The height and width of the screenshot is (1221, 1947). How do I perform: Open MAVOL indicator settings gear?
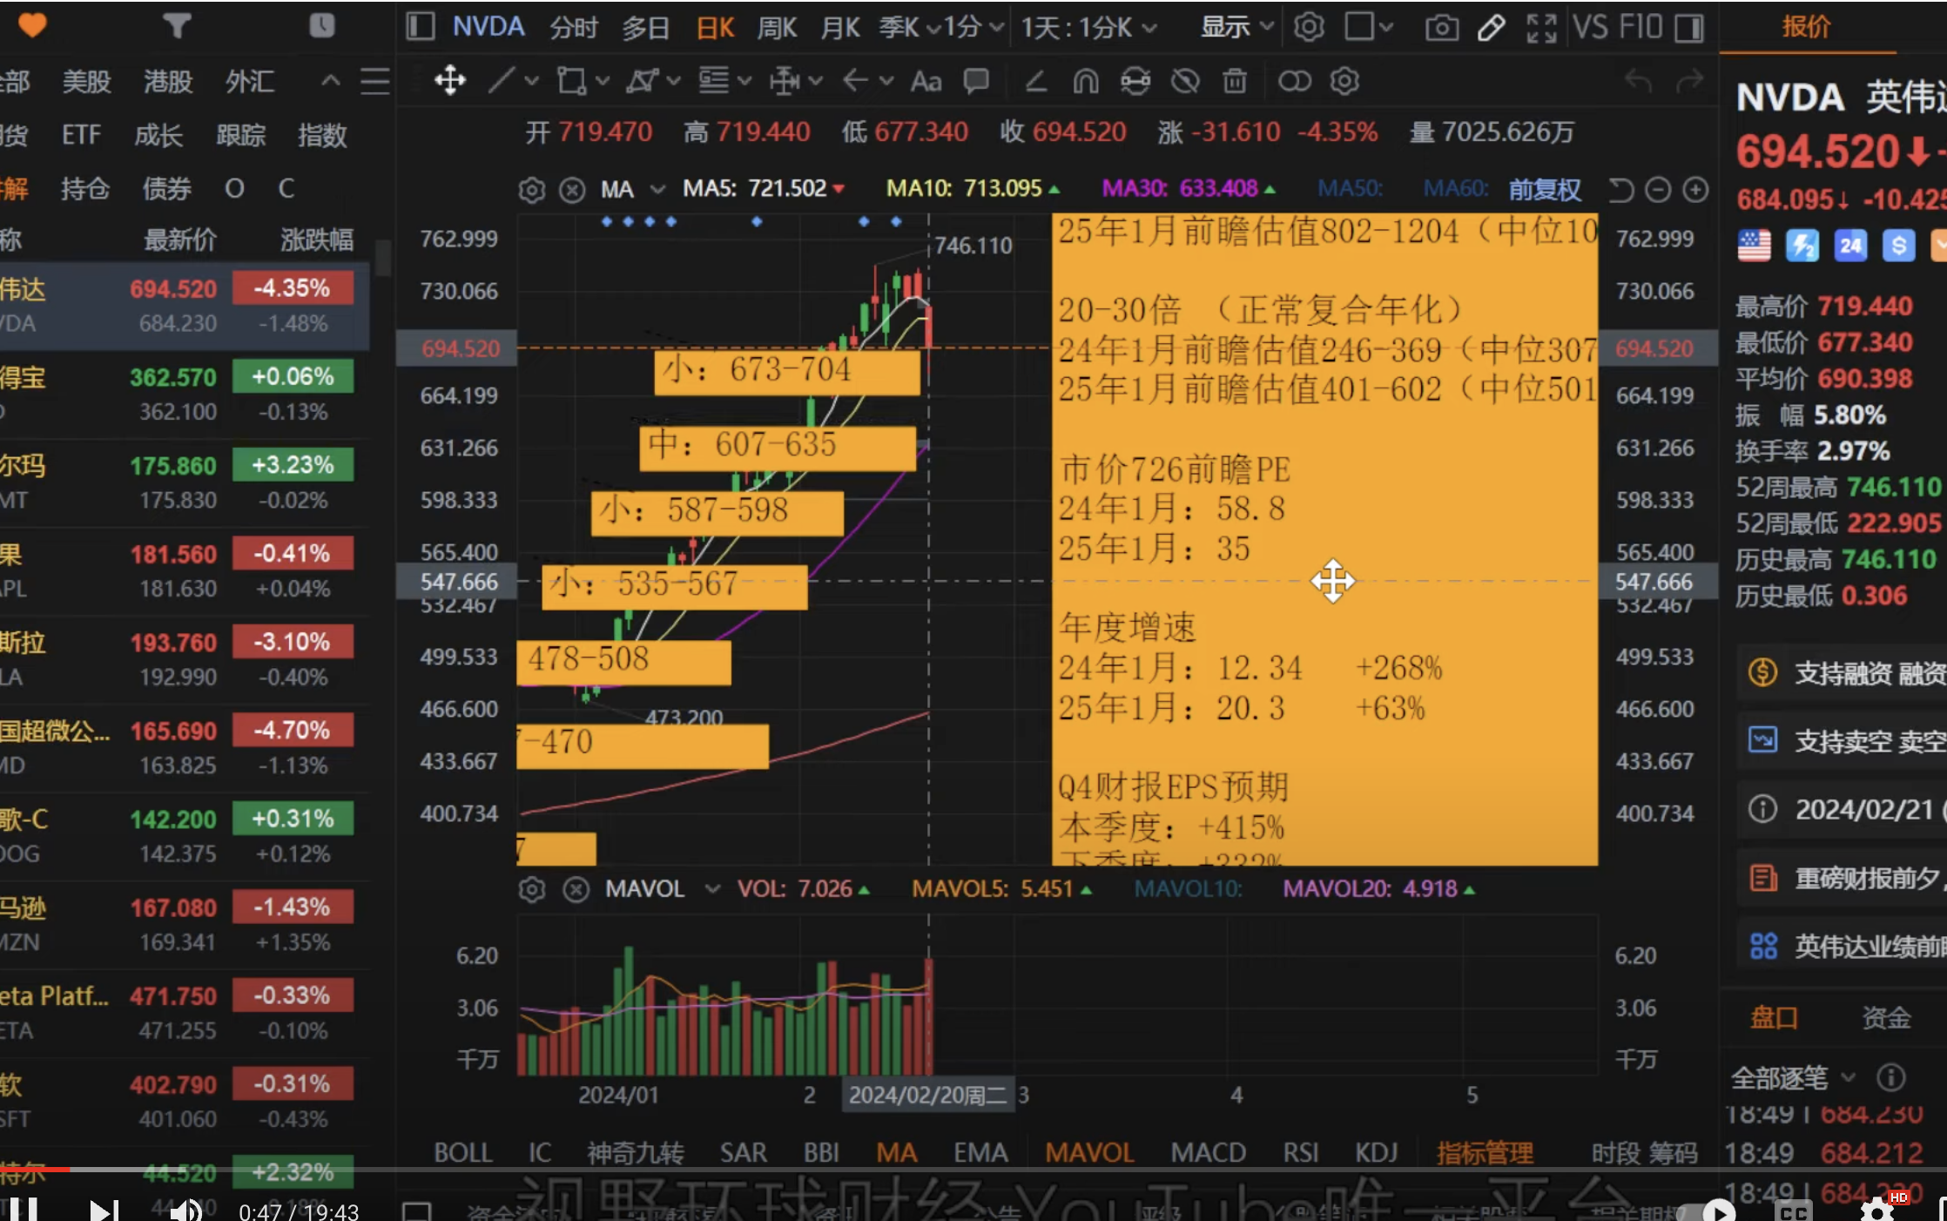point(531,889)
